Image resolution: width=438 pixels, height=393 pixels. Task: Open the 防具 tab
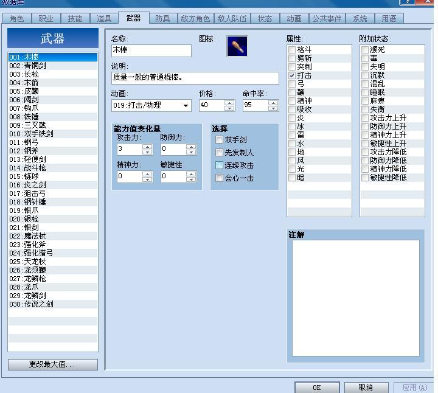tap(162, 19)
